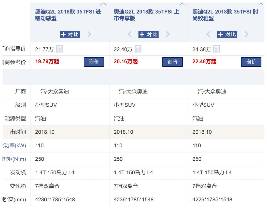Viewport: 267px width, 208px height.
Task: Select the 21.77万 guide price text
Action: [x=44, y=49]
